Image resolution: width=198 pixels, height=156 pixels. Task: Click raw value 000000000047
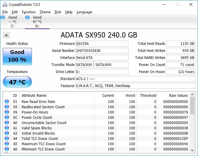point(176,118)
